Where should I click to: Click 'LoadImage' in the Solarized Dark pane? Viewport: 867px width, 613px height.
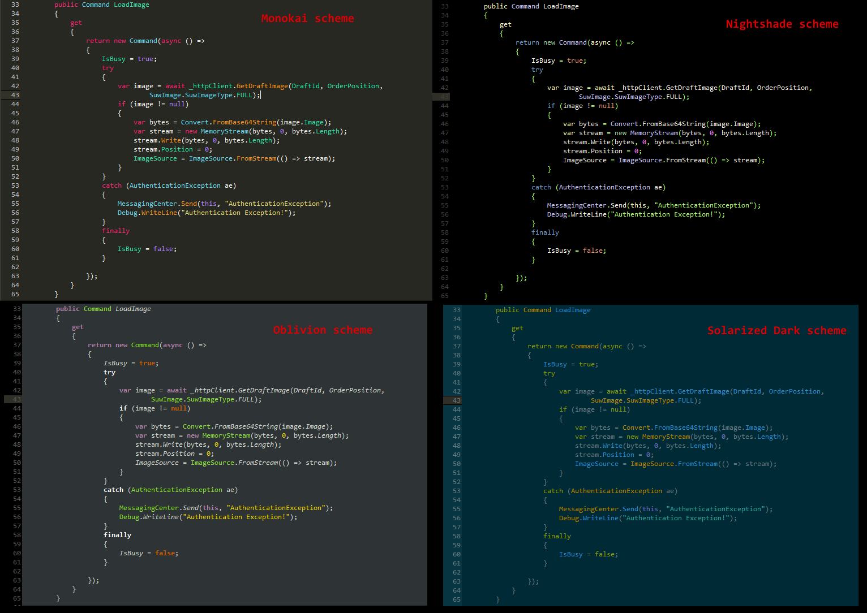573,310
